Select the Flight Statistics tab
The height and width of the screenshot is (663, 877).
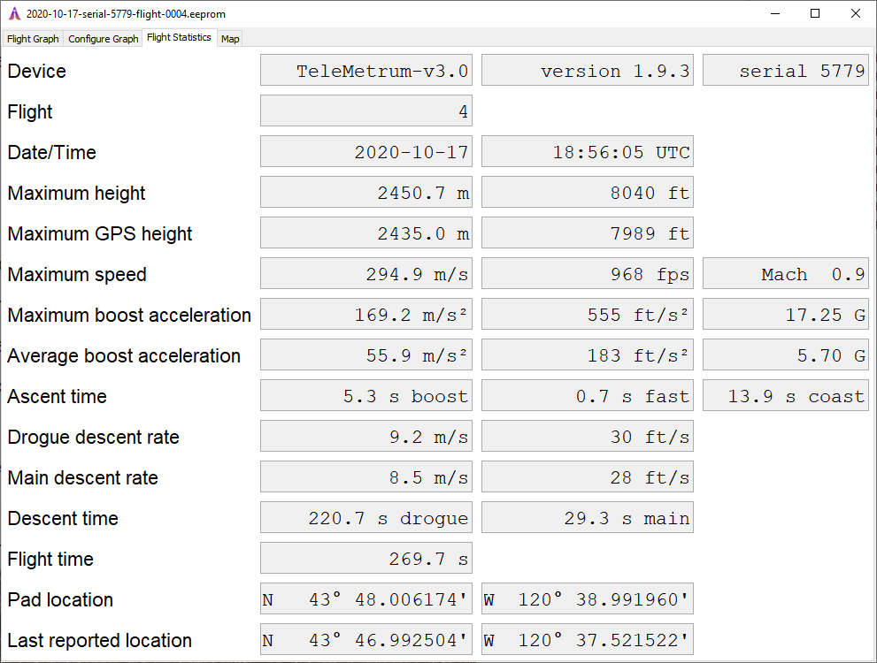coord(179,38)
